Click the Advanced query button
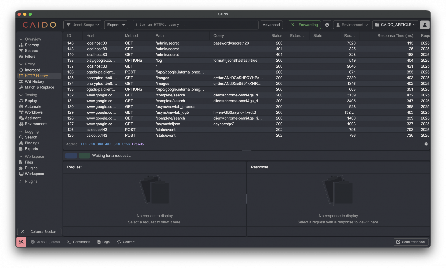The image size is (446, 268). [x=271, y=25]
